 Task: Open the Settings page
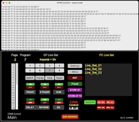point(75,66)
